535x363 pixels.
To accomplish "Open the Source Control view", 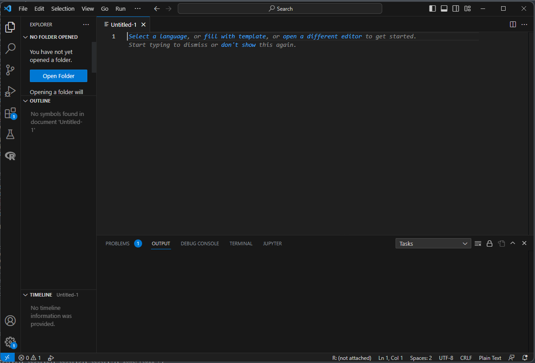I will (x=10, y=70).
